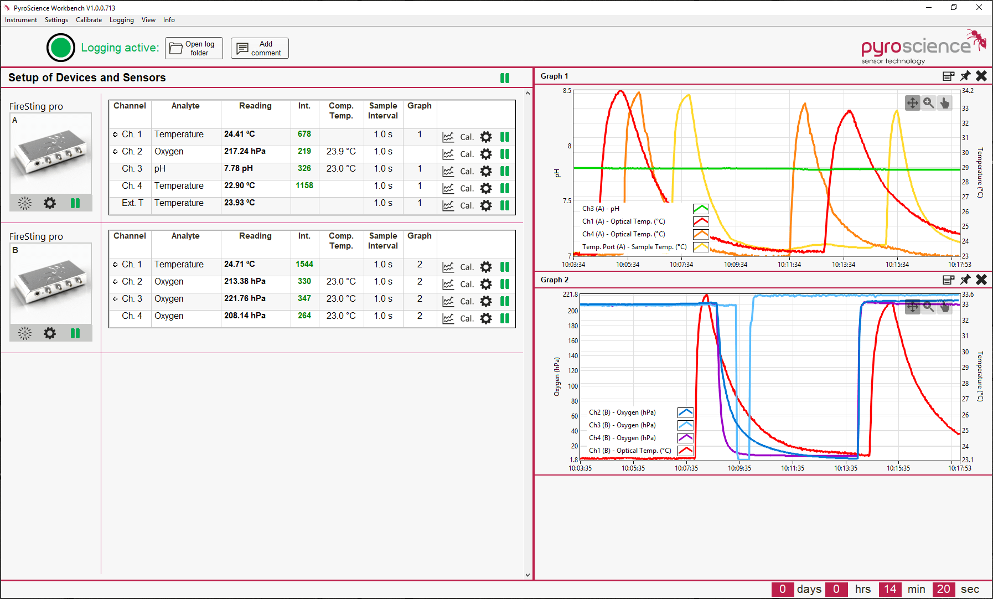This screenshot has width=993, height=599.
Task: Pin the Graph 2 panel
Action: (965, 280)
